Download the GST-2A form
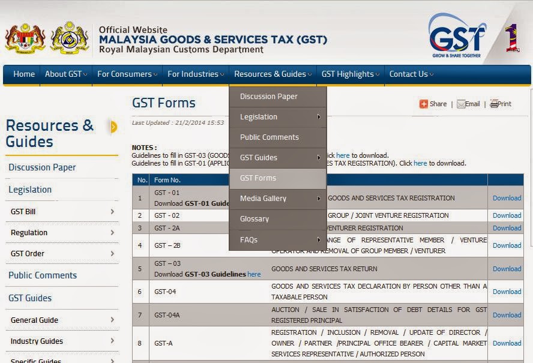 [507, 228]
